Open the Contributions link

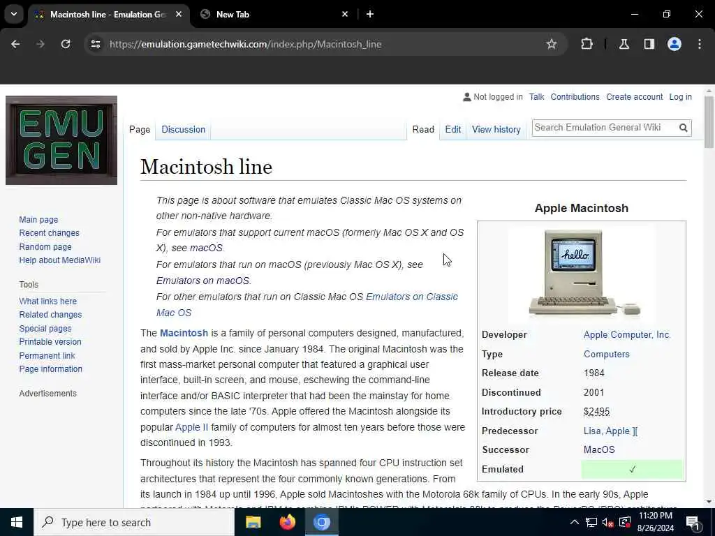click(x=575, y=97)
